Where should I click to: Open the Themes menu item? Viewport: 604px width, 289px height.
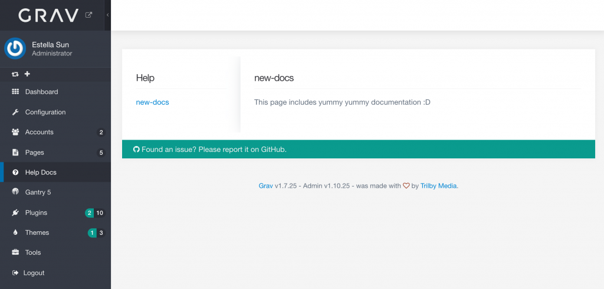tap(55, 232)
